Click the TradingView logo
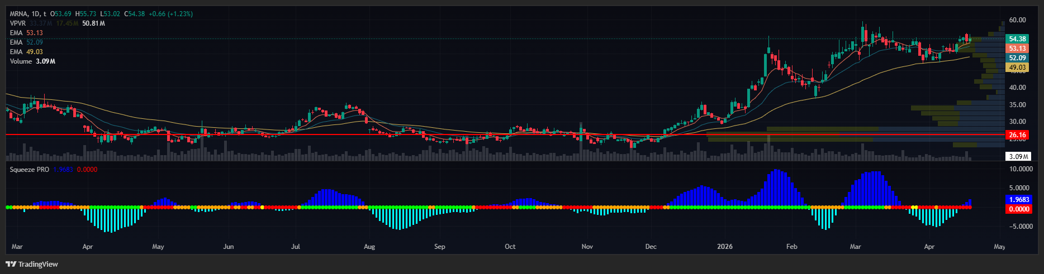Screen dimensions: 1044x274 point(32,264)
